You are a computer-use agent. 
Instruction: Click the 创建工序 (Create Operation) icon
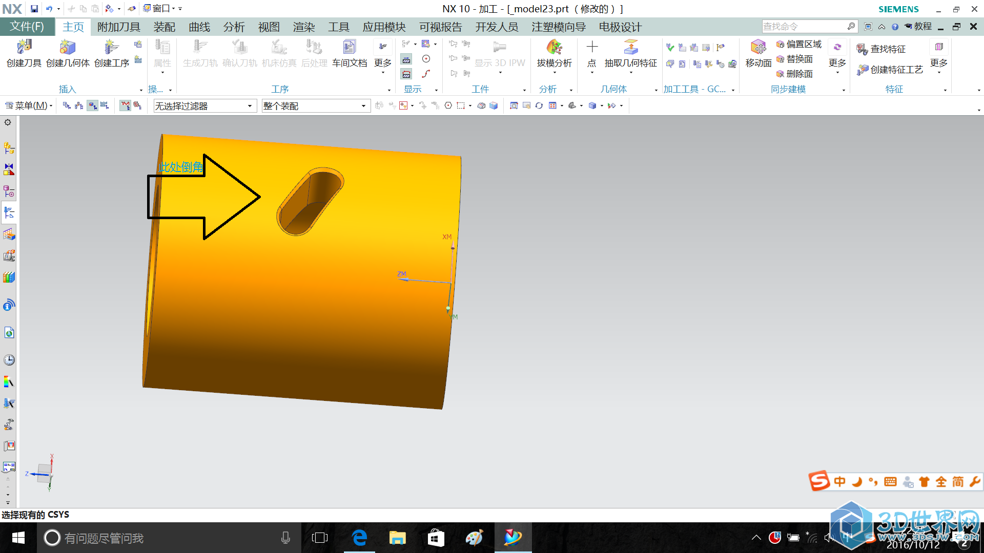pos(112,53)
